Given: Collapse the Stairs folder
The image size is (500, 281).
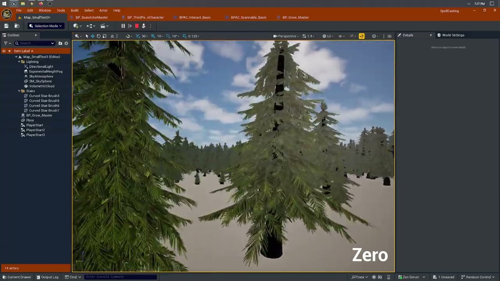Looking at the screenshot, I should coord(19,91).
